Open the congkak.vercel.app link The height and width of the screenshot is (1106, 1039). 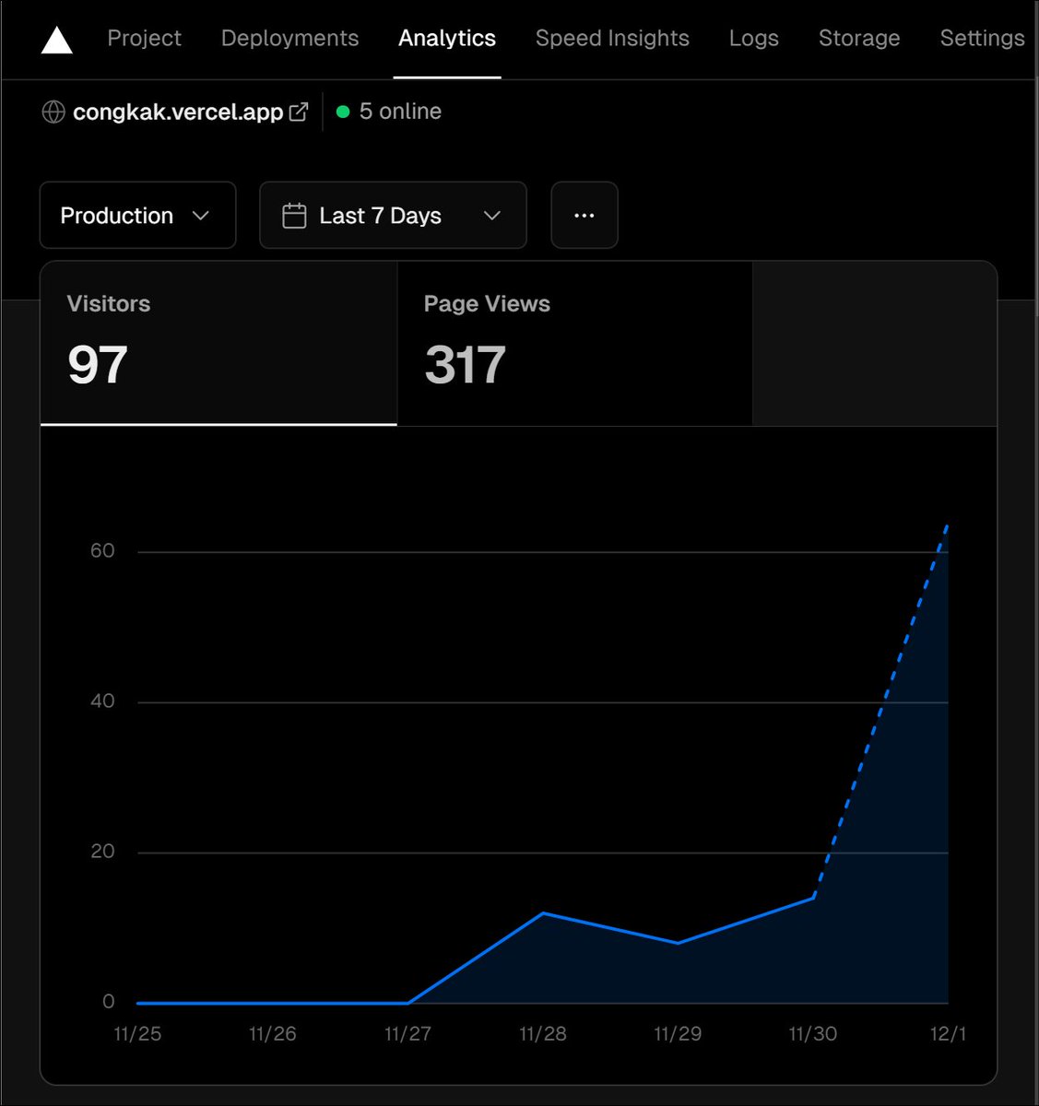tap(178, 112)
